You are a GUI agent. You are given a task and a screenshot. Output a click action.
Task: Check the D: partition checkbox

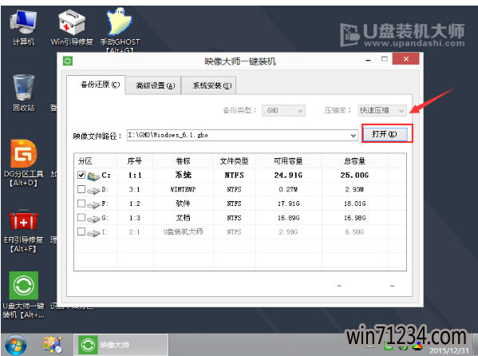(x=81, y=189)
